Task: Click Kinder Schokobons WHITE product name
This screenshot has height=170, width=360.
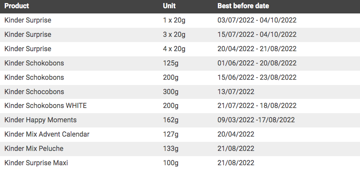Action: [45, 106]
